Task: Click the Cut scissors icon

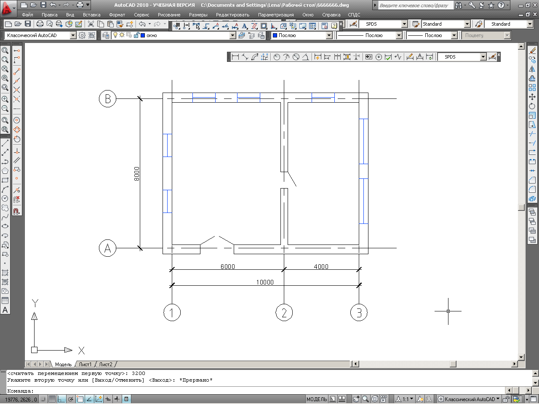Action: pos(91,24)
